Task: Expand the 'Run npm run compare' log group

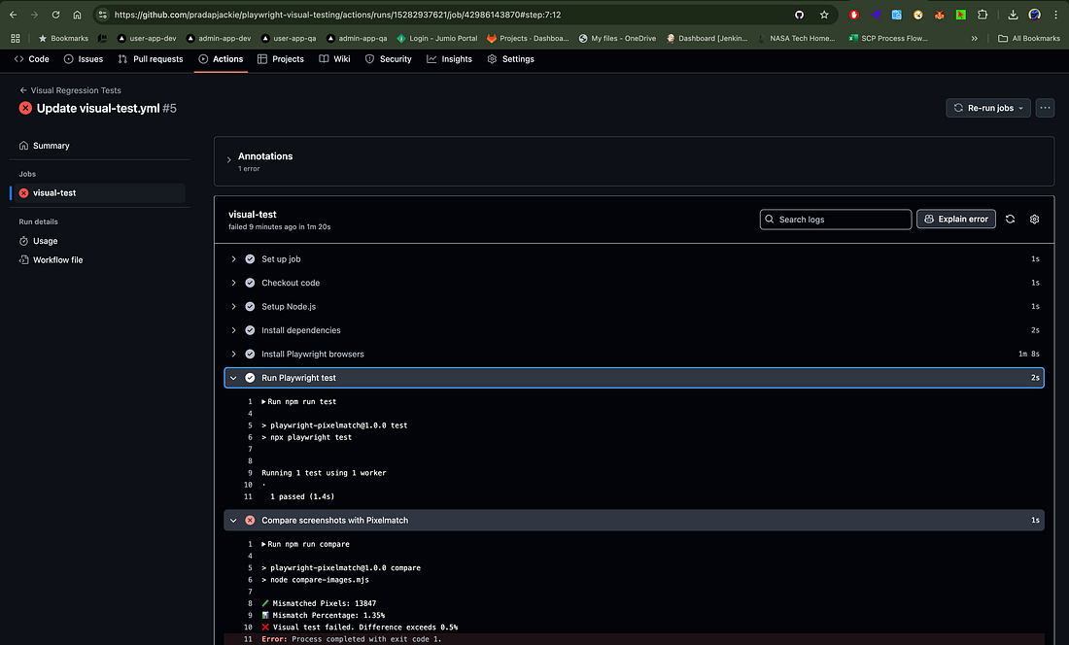Action: 263,544
